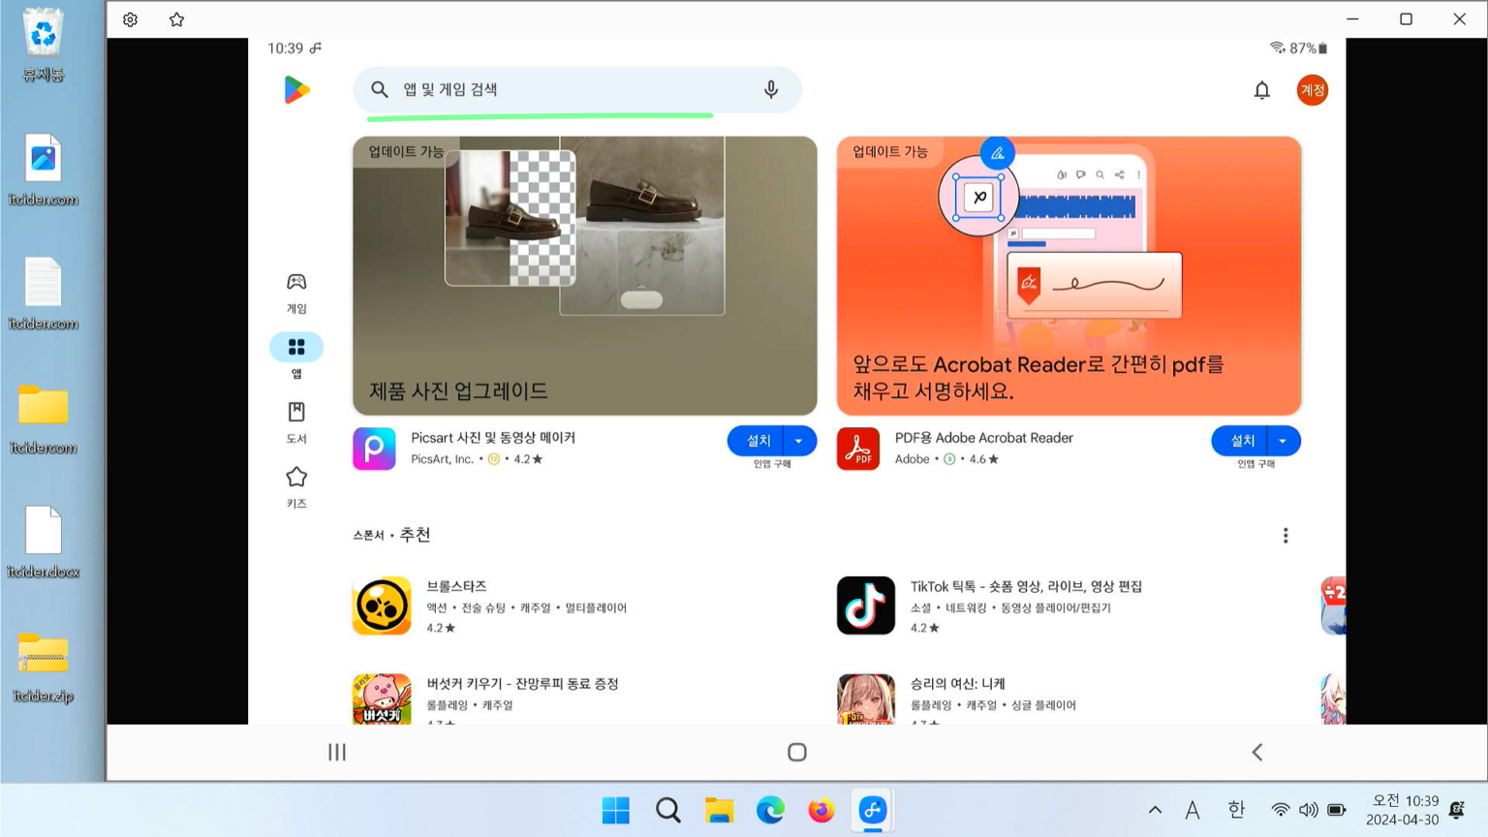The height and width of the screenshot is (837, 1488).
Task: Select the 게임 (Games) sidebar icon
Action: [x=296, y=282]
